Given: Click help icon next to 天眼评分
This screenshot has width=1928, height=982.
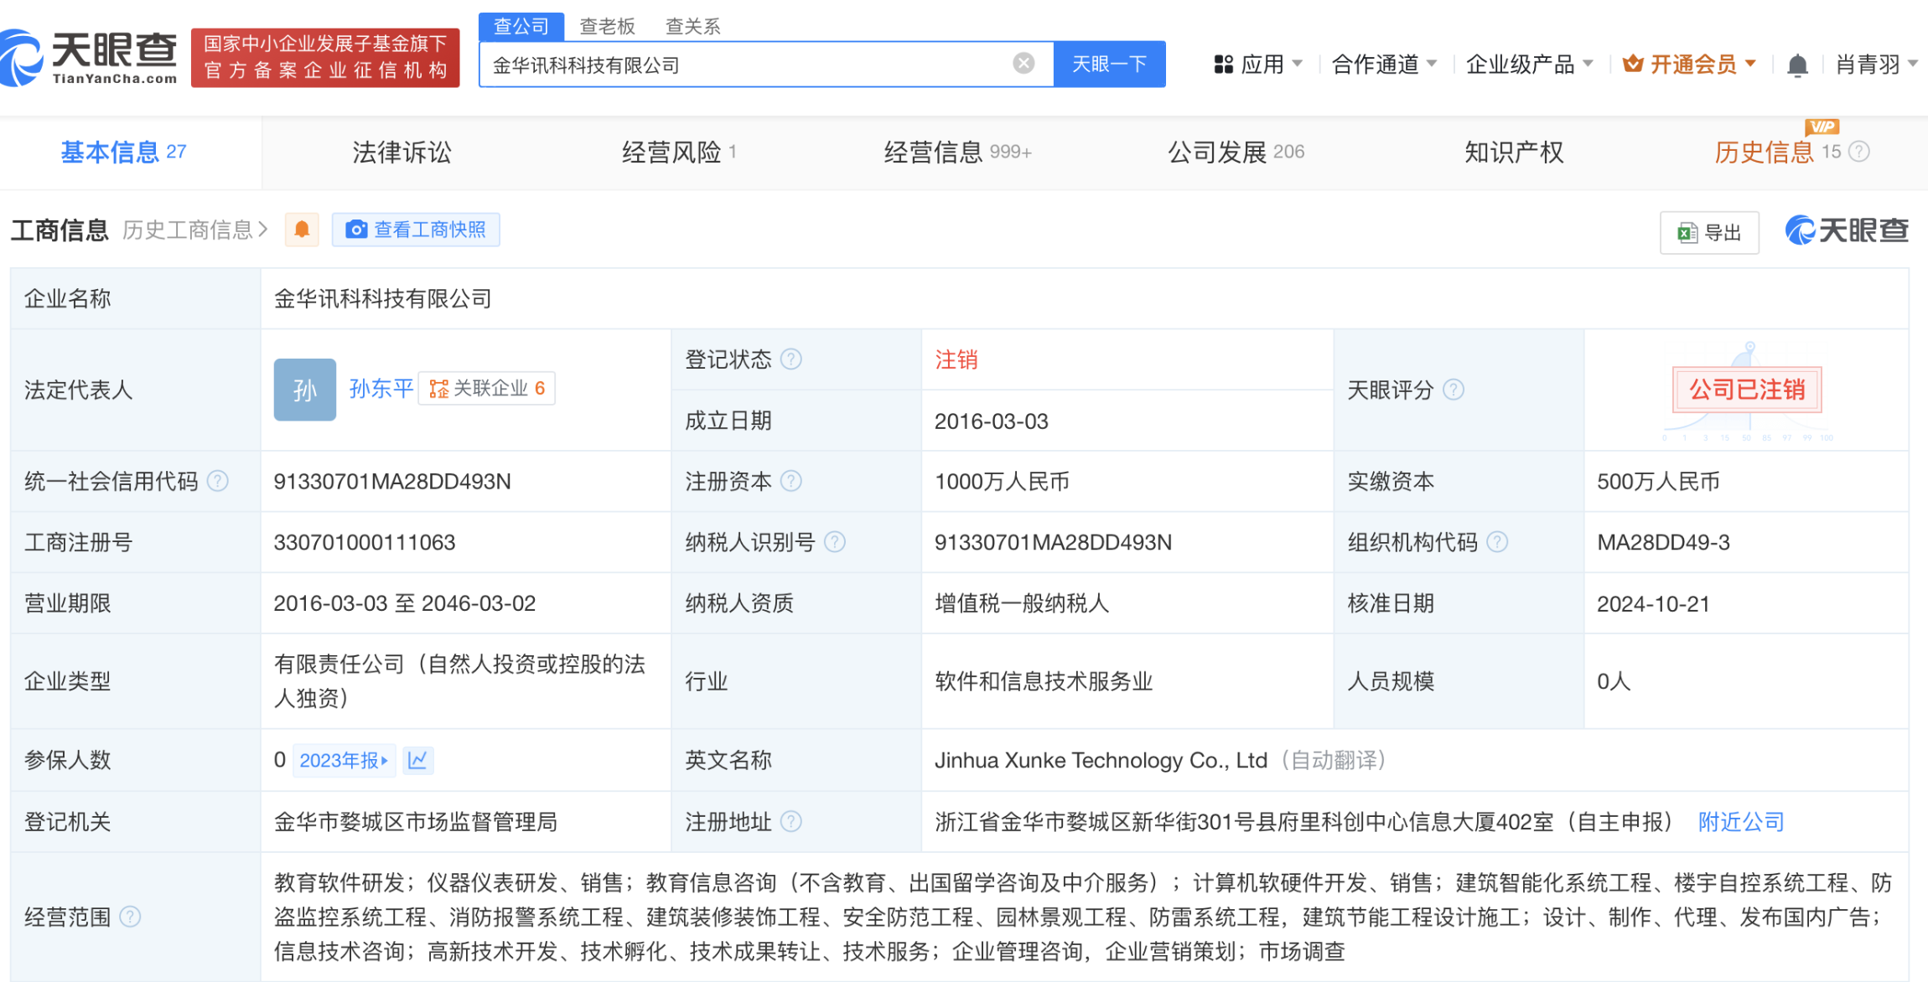Looking at the screenshot, I should [x=1454, y=390].
